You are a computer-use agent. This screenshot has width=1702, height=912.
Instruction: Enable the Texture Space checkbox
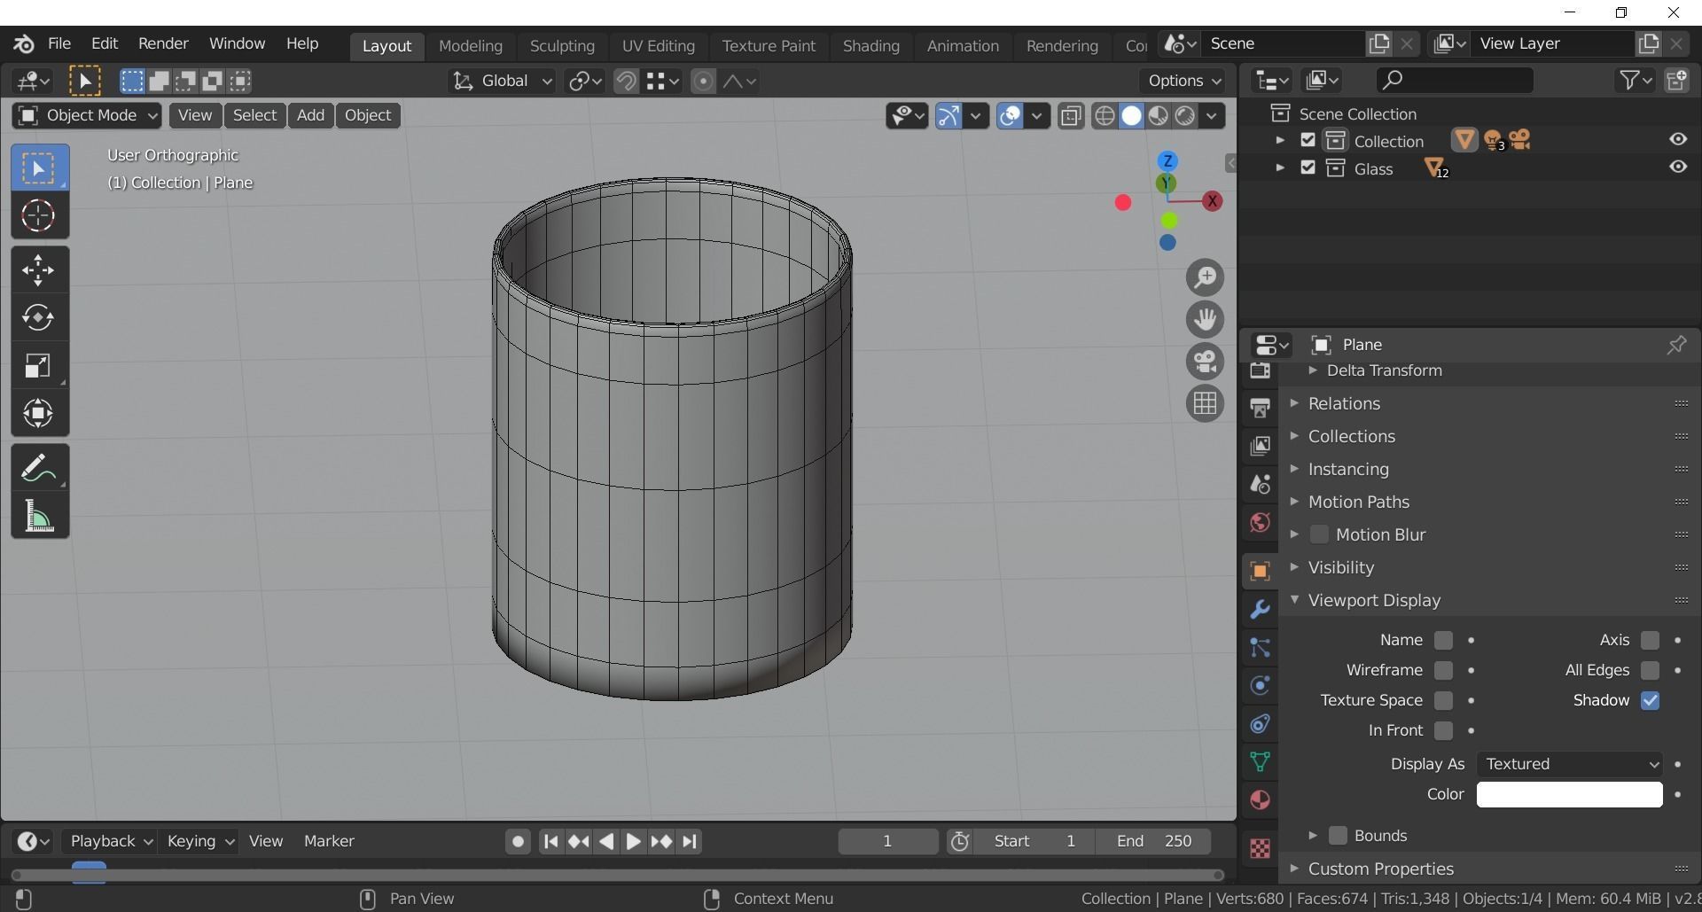[x=1444, y=700]
